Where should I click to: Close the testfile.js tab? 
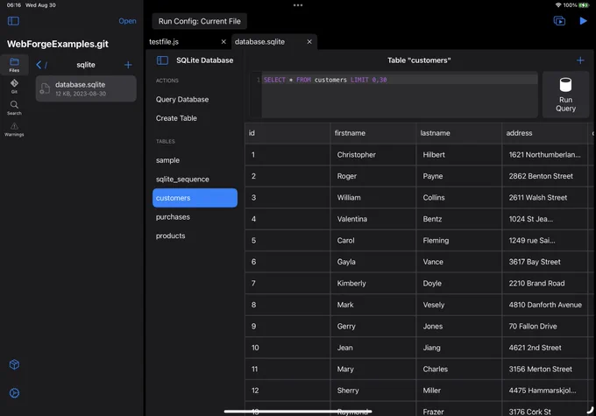[x=223, y=42]
